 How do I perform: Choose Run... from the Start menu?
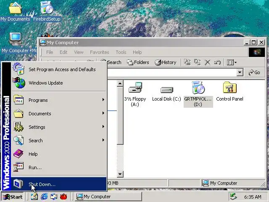pyautogui.click(x=59, y=167)
